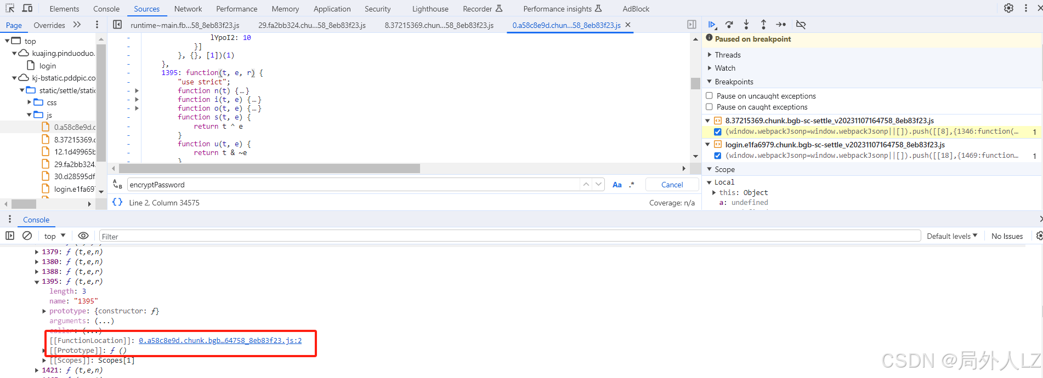Open the Default levels dropdown
The image size is (1043, 378).
pyautogui.click(x=952, y=236)
